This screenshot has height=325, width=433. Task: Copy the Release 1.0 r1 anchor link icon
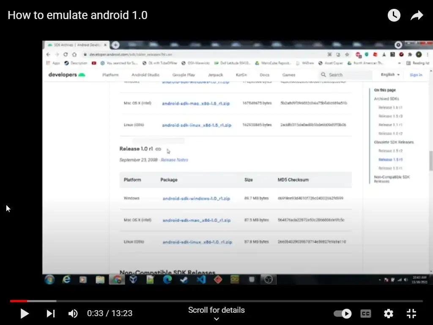(x=158, y=149)
